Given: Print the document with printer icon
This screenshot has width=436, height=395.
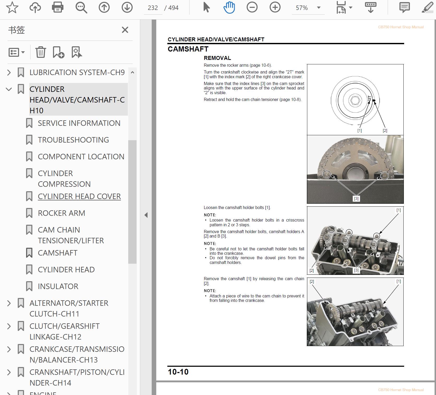Looking at the screenshot, I should click(x=58, y=8).
